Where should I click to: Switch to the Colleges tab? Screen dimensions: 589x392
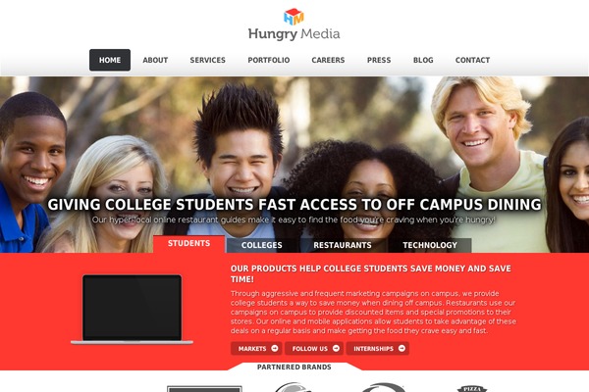pyautogui.click(x=262, y=245)
